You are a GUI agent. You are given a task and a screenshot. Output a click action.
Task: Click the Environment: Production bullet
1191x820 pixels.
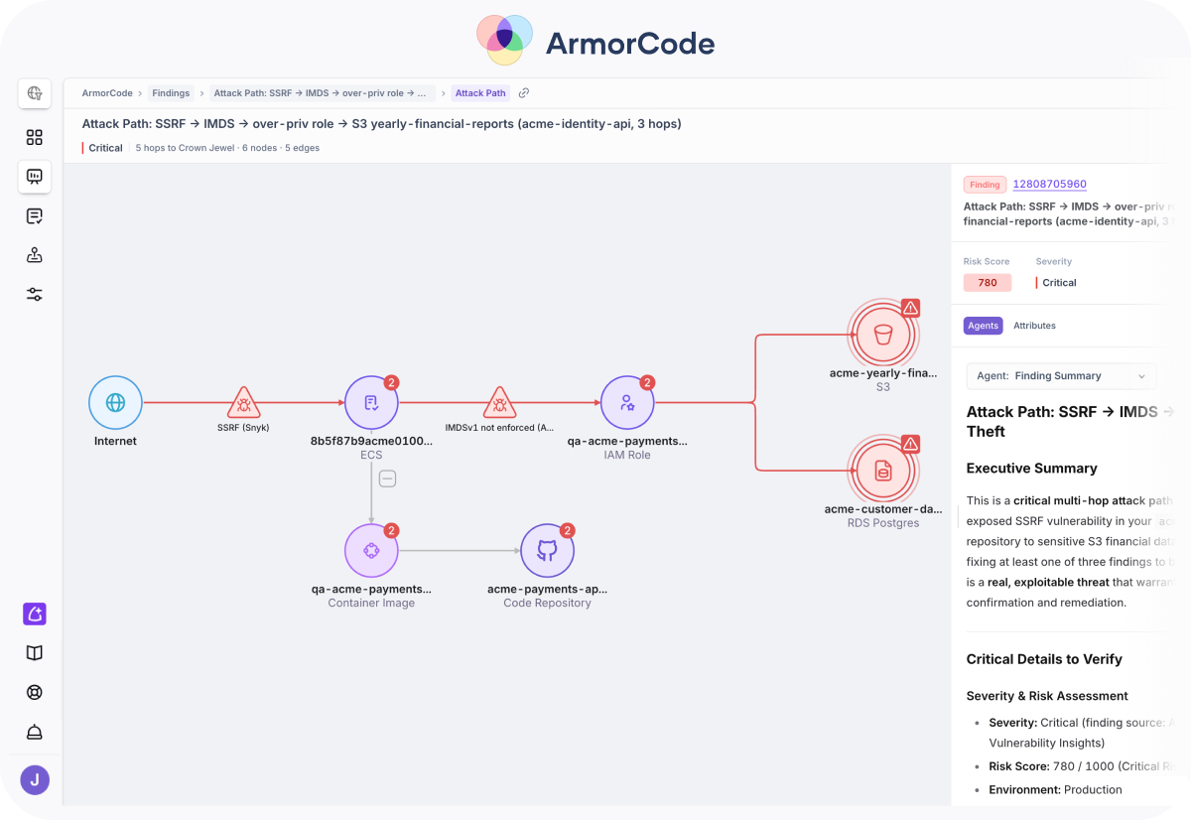pos(1055,790)
